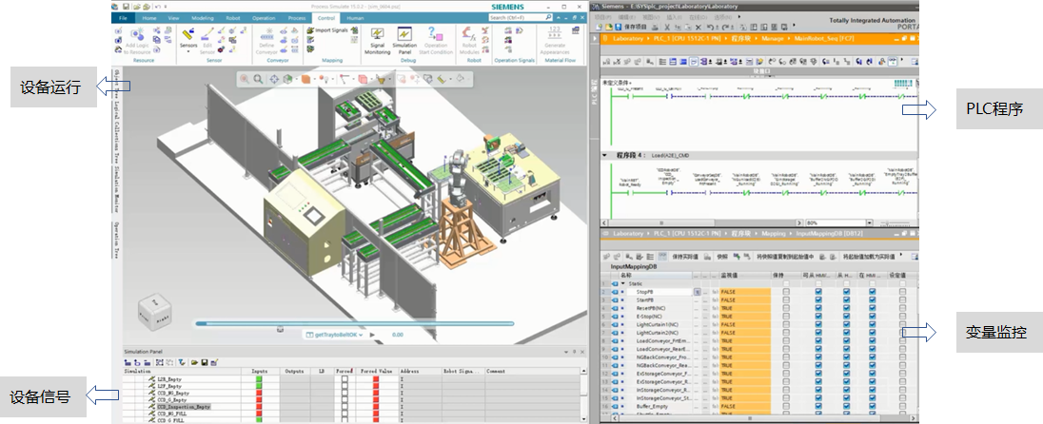Click the Robot Modules icon
1043x424 pixels.
point(468,37)
